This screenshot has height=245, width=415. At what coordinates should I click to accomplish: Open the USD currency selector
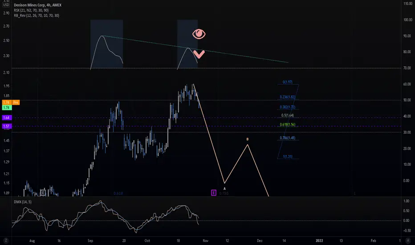6,5
